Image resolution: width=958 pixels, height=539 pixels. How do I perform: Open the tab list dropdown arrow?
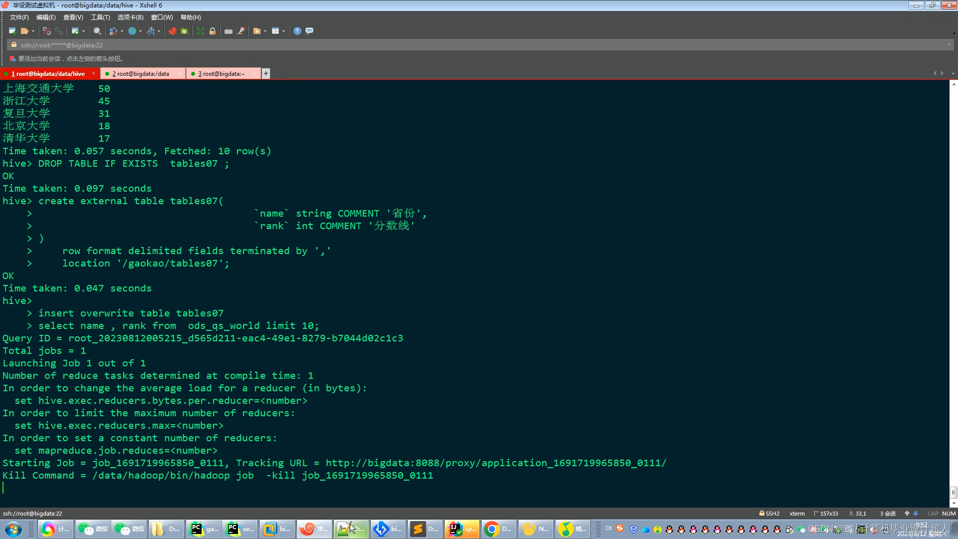tap(953, 73)
